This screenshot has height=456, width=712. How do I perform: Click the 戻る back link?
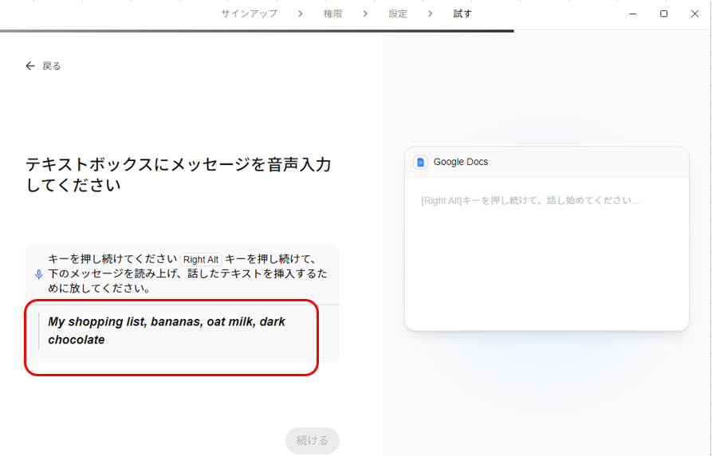point(51,66)
